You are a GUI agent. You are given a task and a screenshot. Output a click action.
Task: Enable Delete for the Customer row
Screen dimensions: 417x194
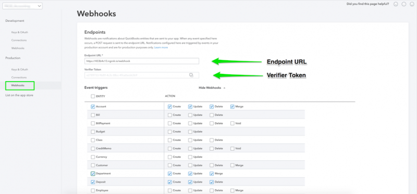pyautogui.click(x=212, y=165)
